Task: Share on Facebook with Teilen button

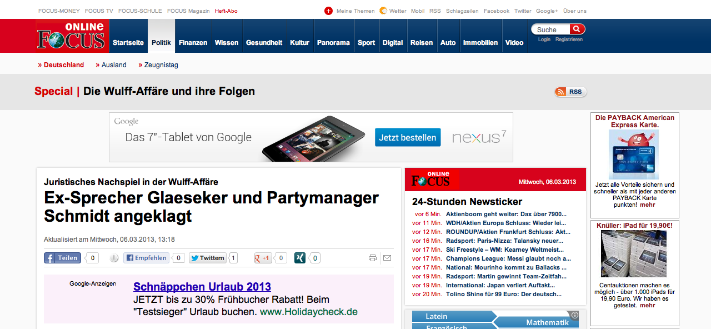Action: point(62,258)
